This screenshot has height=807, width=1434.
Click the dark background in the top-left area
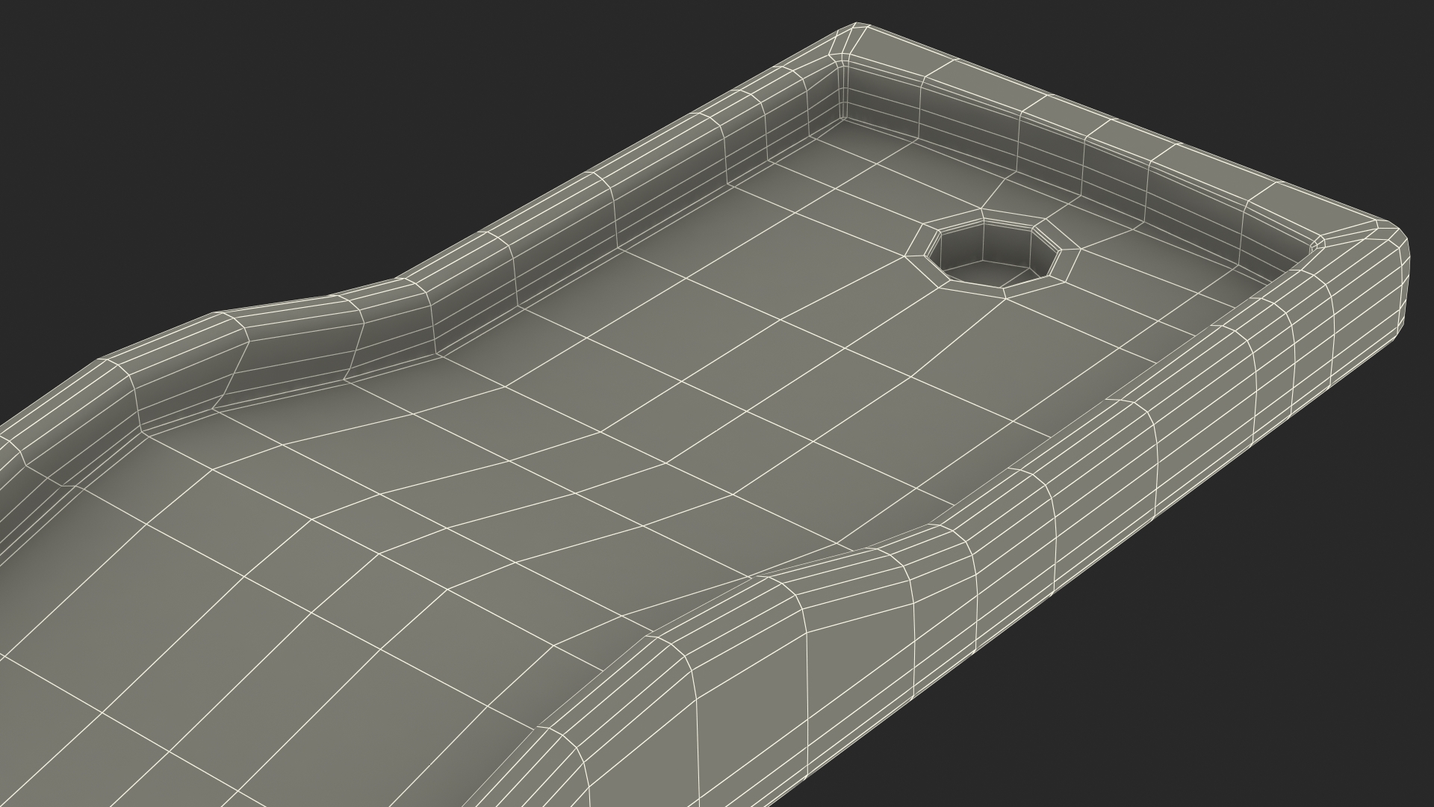(x=224, y=112)
